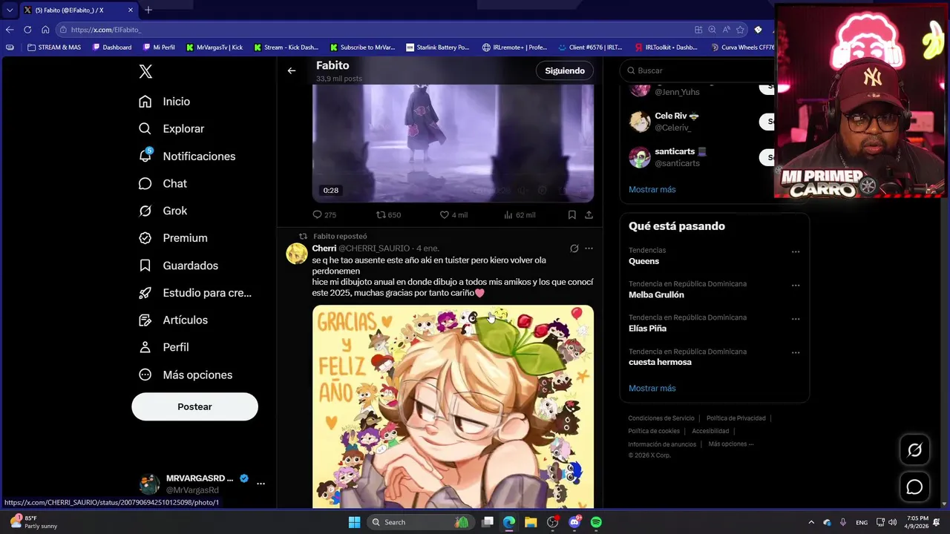Open STREAM & MAS bookmark folder

pyautogui.click(x=54, y=47)
